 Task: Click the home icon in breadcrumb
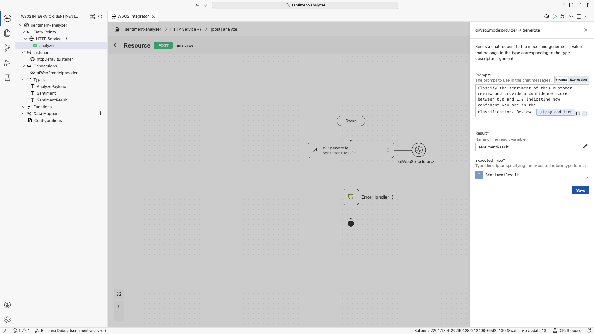[x=117, y=29]
